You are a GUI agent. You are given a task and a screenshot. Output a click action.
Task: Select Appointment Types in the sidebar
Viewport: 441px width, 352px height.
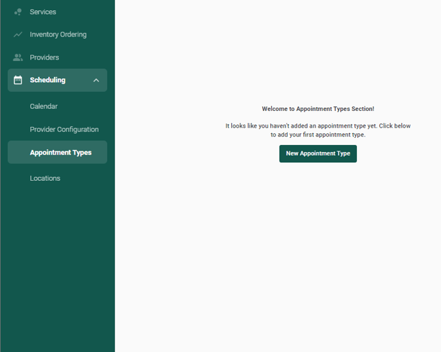(x=58, y=152)
